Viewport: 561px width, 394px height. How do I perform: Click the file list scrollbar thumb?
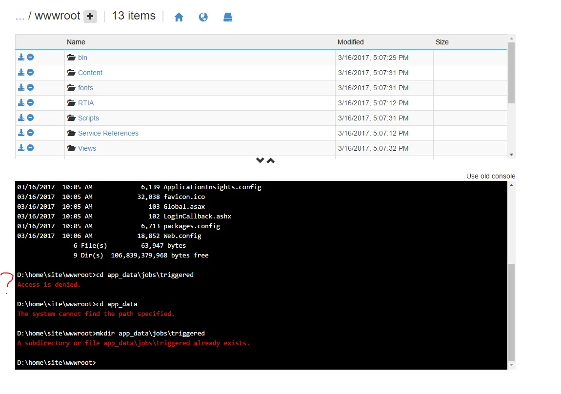tap(511, 73)
